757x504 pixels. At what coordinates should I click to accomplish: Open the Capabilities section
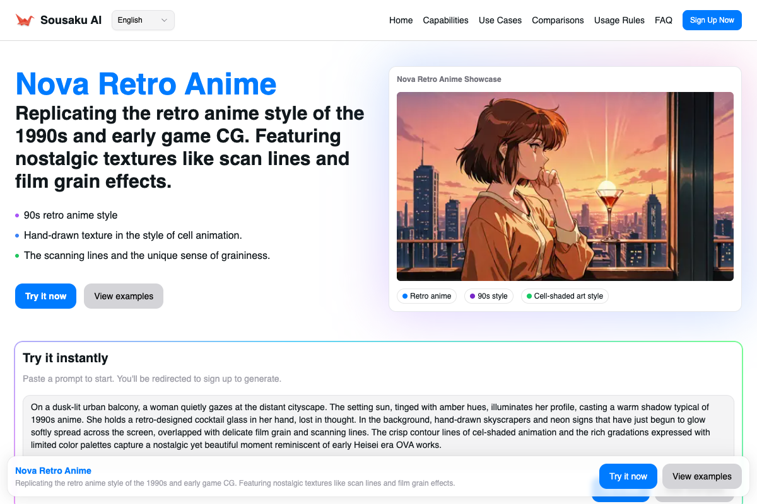[x=445, y=20]
